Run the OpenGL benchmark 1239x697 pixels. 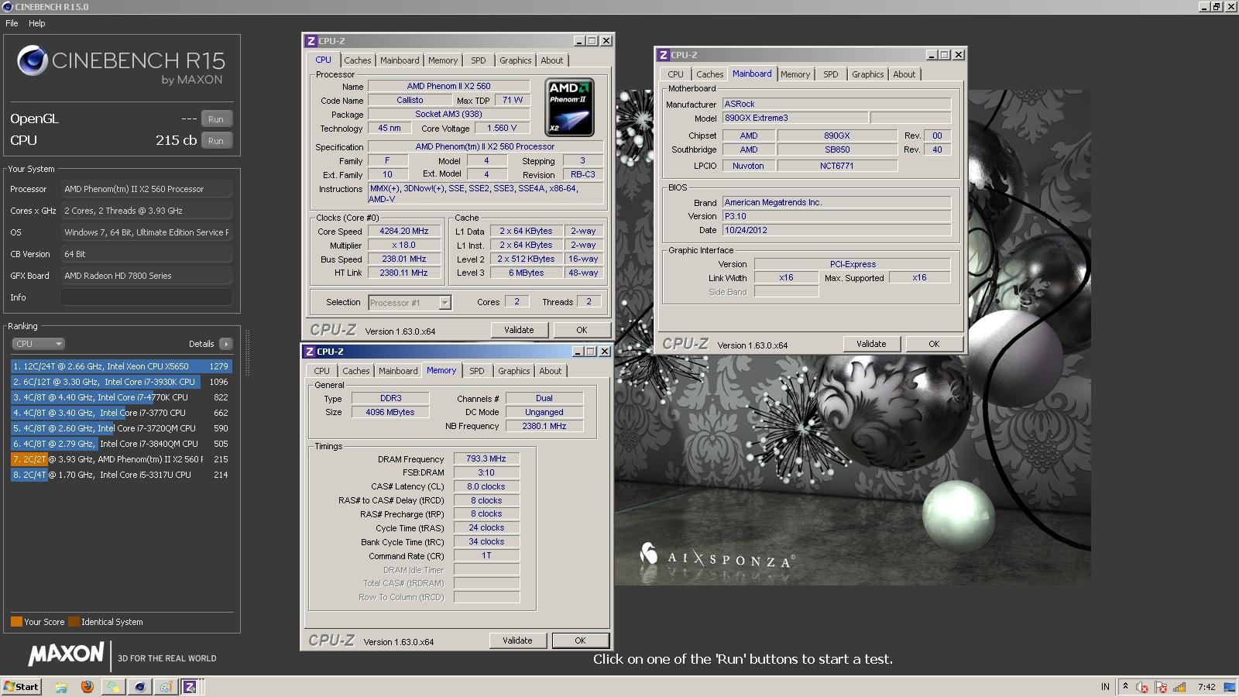click(x=216, y=119)
